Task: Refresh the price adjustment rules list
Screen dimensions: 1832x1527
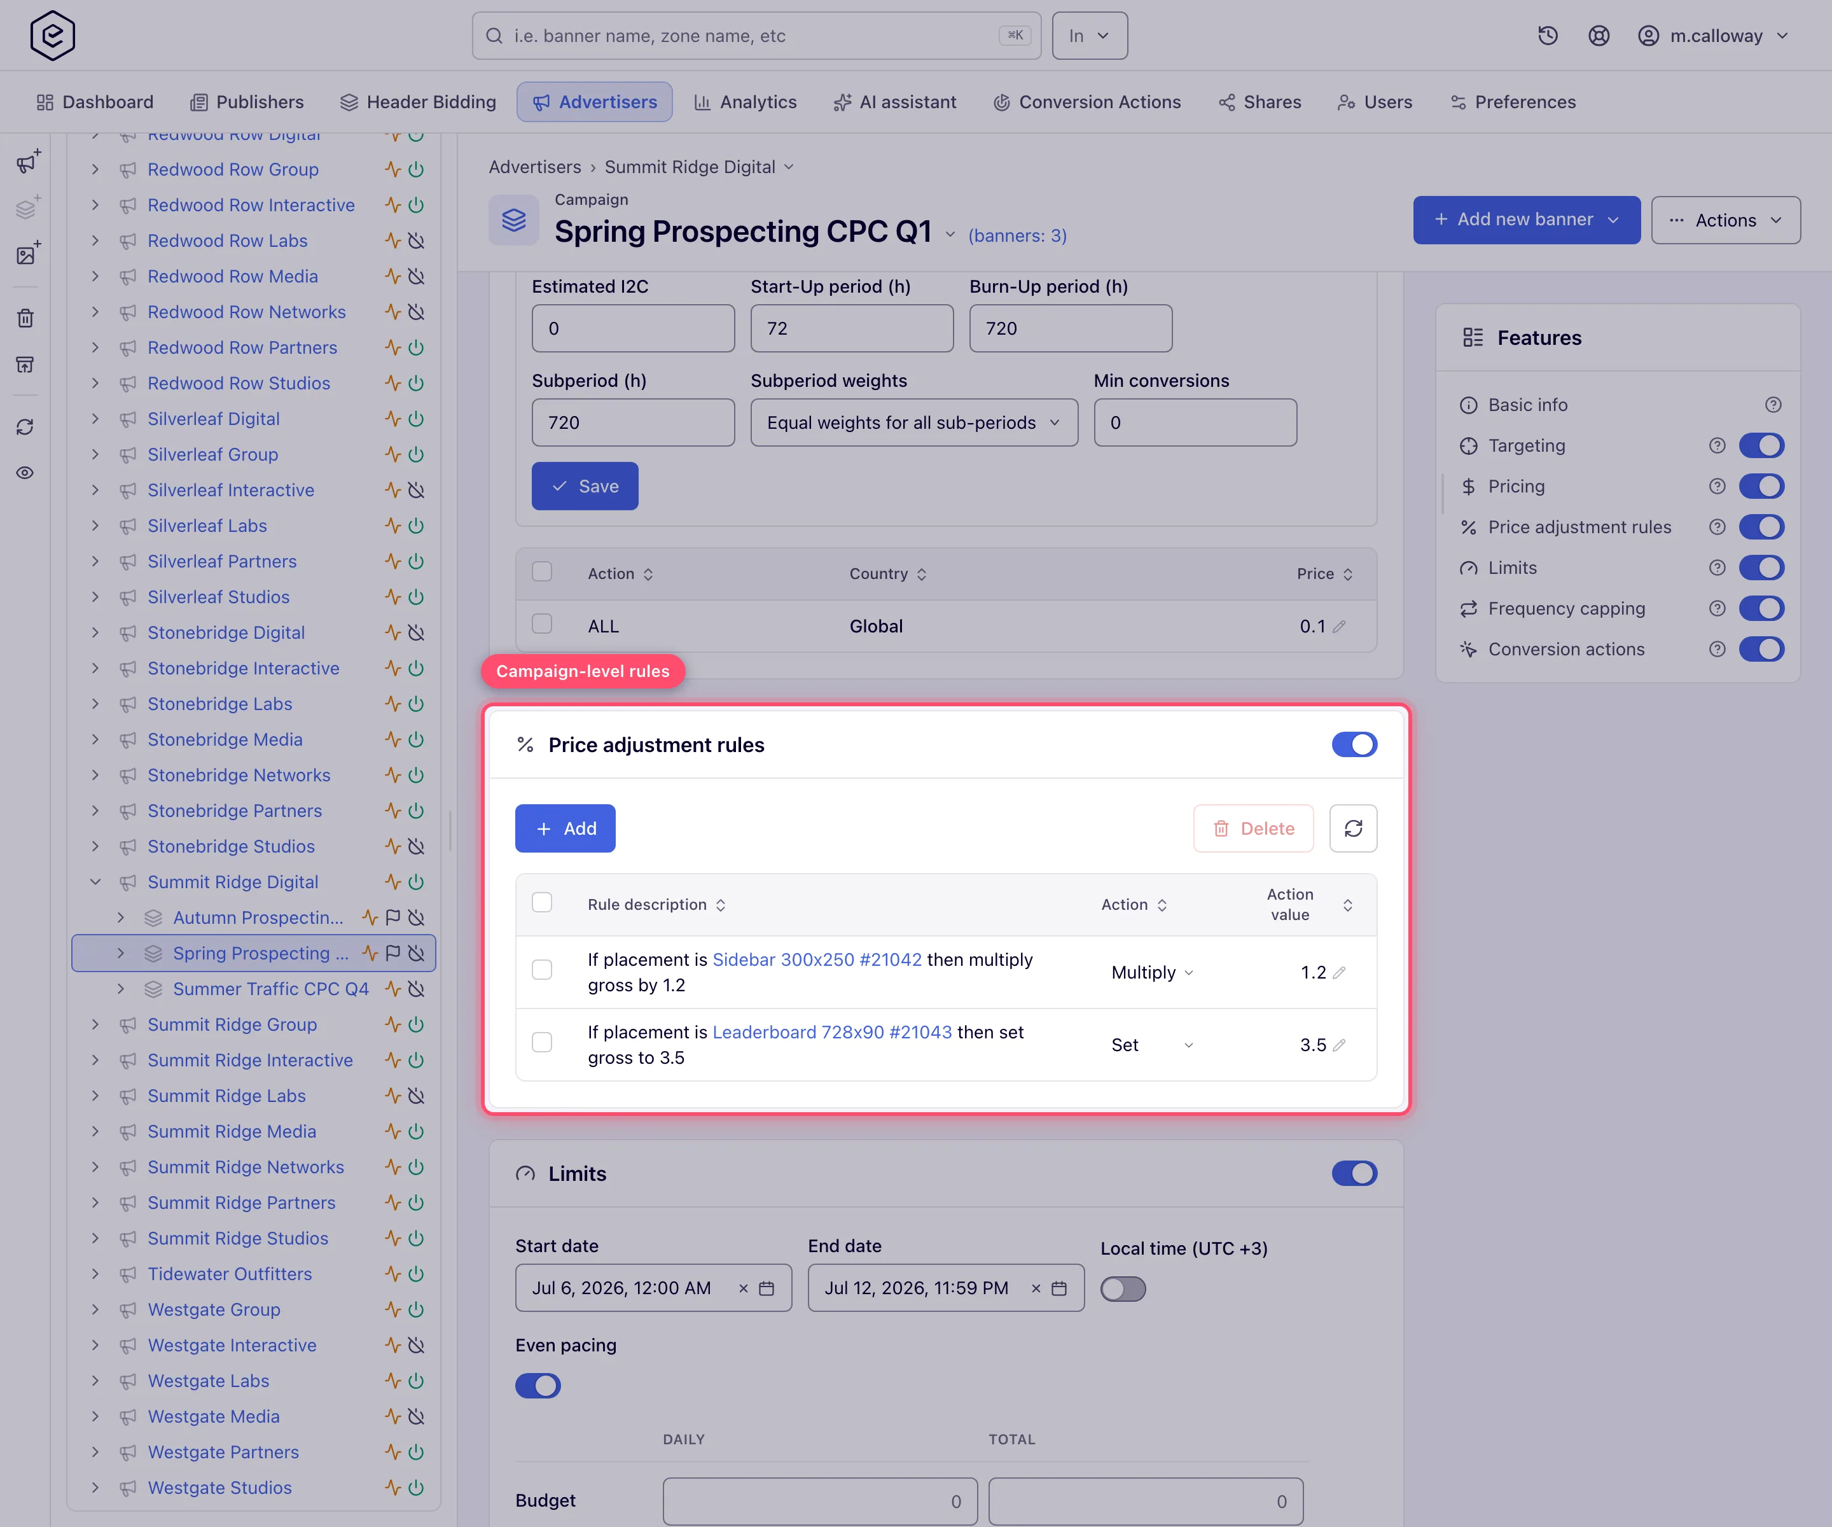Action: coord(1353,828)
